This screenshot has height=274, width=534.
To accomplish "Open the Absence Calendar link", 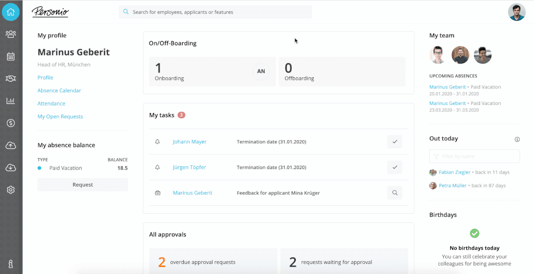I will tap(59, 91).
